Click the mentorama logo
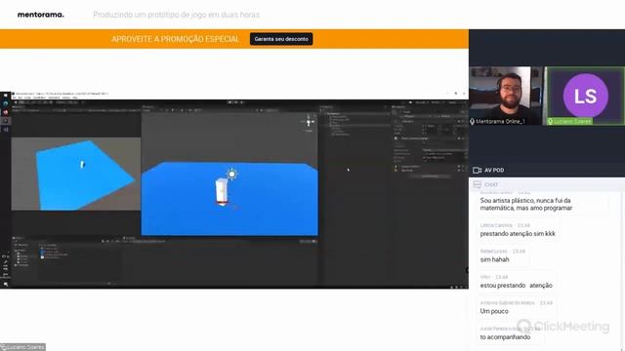 pyautogui.click(x=40, y=15)
